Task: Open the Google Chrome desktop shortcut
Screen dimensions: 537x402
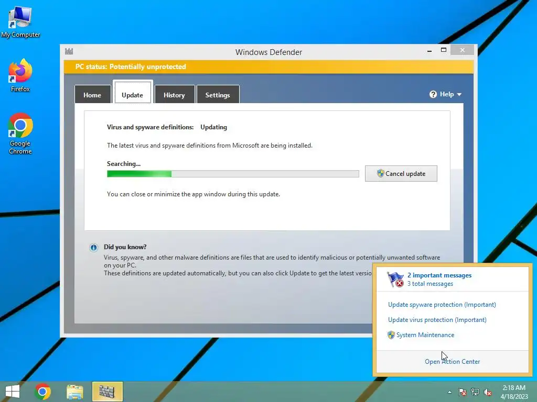Action: tap(20, 133)
